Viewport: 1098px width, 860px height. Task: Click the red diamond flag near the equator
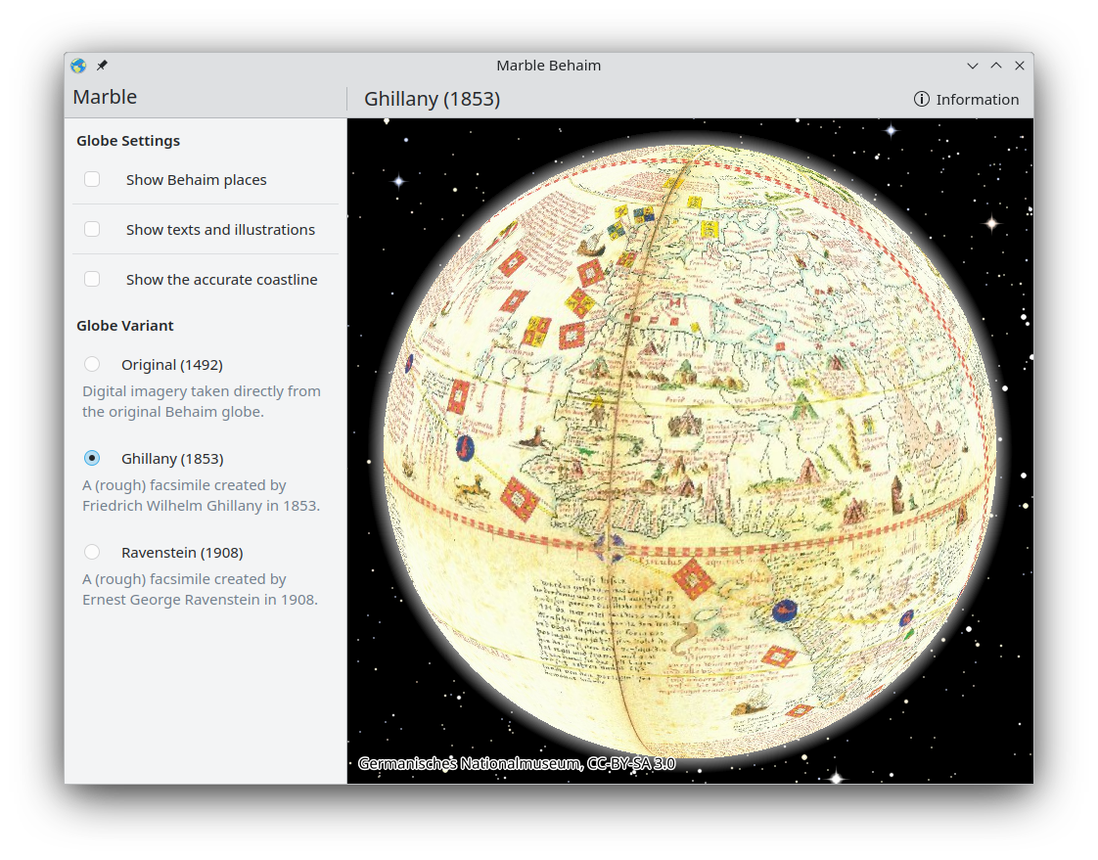click(x=693, y=578)
